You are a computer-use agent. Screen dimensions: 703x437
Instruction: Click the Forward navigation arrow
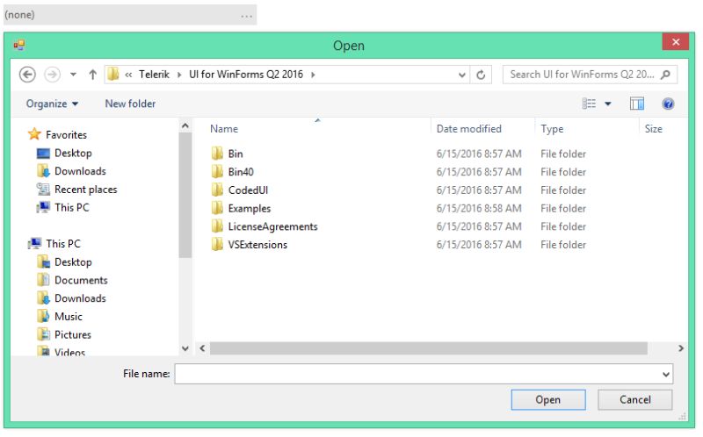pyautogui.click(x=52, y=75)
